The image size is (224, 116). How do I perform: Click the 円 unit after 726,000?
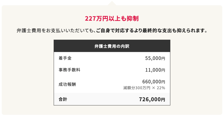(x=163, y=100)
